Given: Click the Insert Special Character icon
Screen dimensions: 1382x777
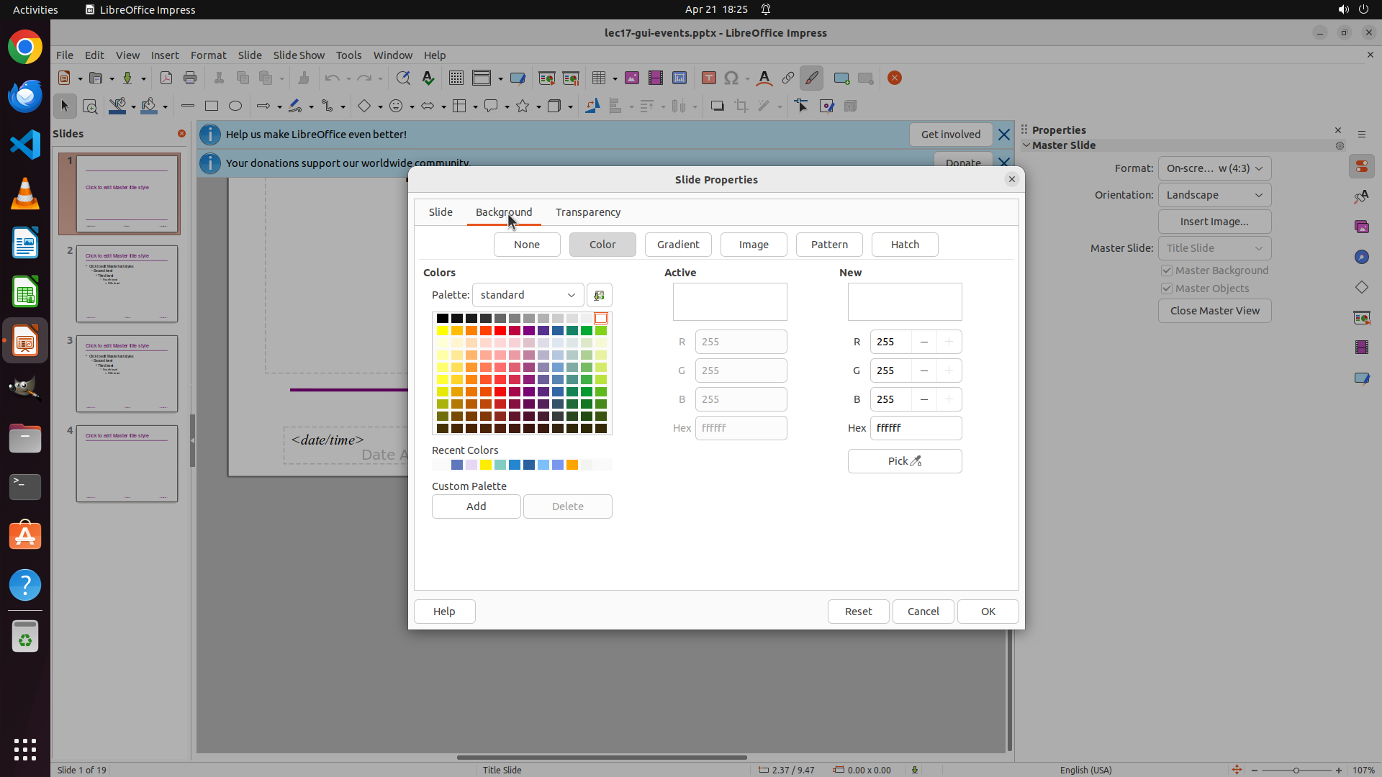Looking at the screenshot, I should pyautogui.click(x=731, y=78).
